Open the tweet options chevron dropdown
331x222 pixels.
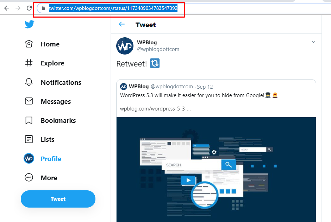pyautogui.click(x=313, y=42)
